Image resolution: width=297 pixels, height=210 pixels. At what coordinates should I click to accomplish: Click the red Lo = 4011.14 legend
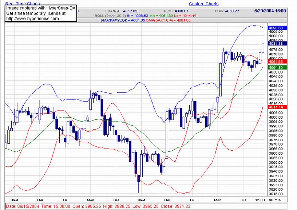coord(185,16)
